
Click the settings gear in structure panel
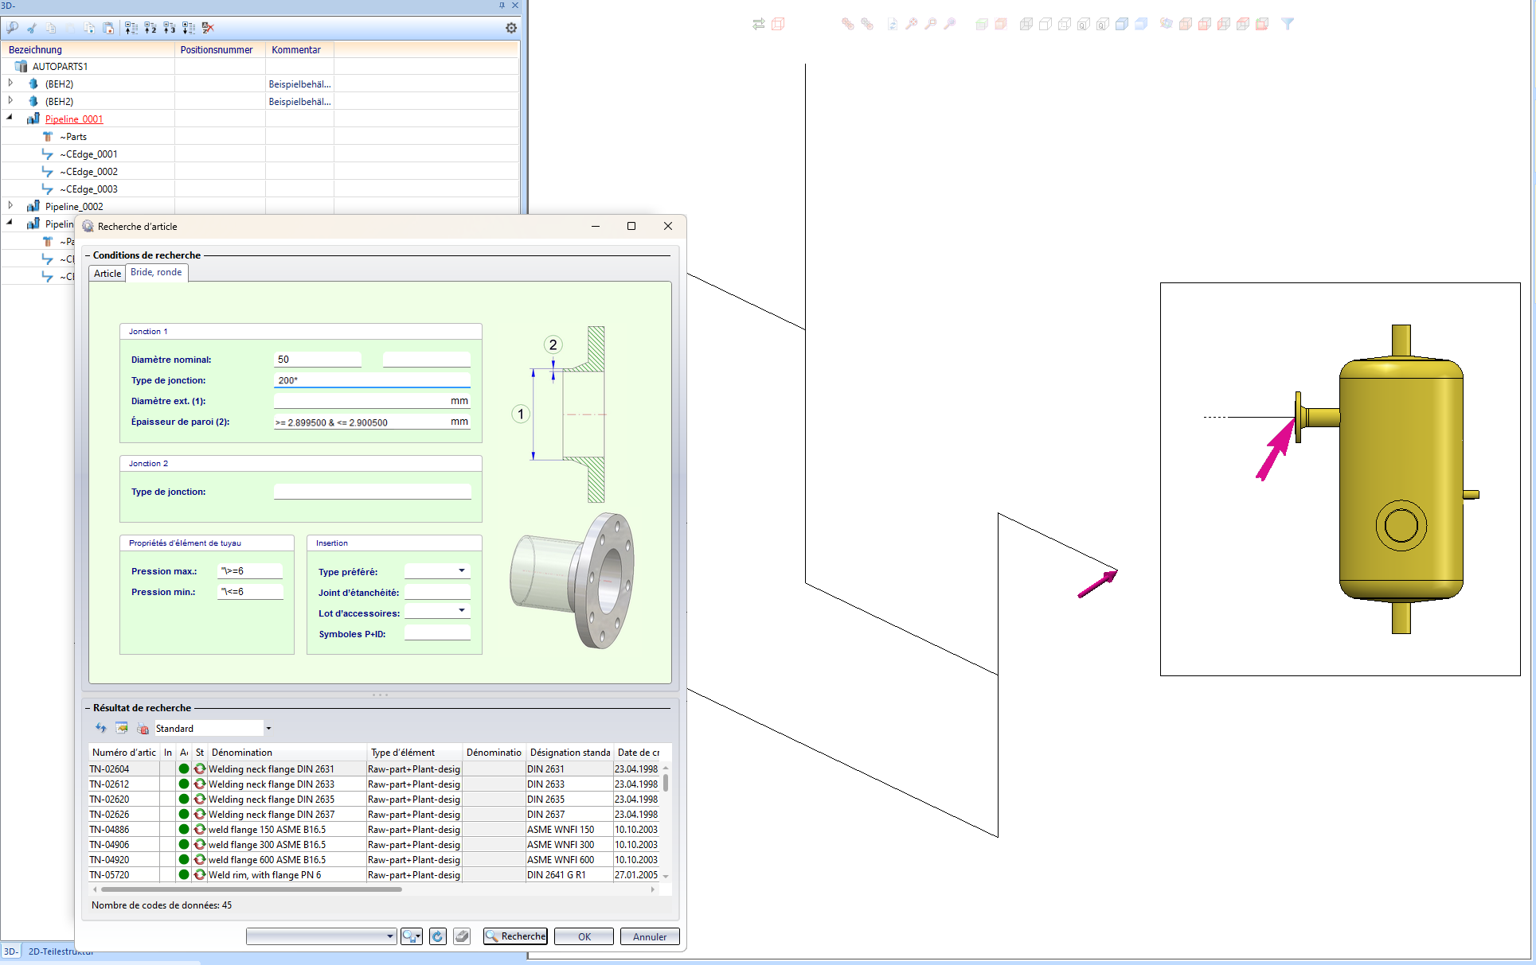pos(511,28)
